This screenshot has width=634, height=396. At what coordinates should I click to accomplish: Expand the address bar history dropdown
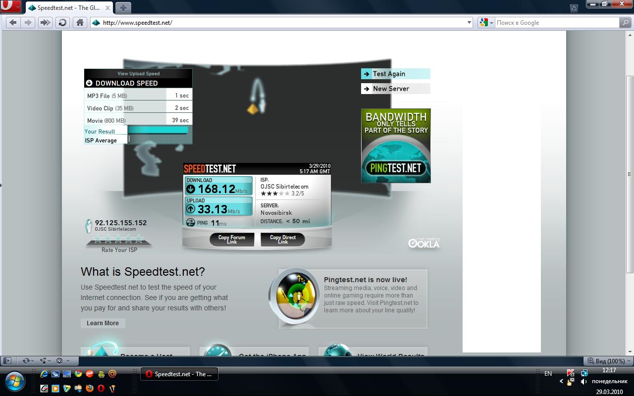470,22
